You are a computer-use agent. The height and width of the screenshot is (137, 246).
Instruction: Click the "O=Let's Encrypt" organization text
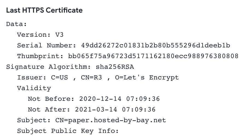[x=147, y=78]
